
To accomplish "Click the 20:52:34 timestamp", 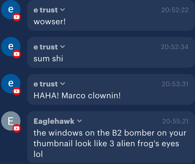I will click(x=175, y=47).
